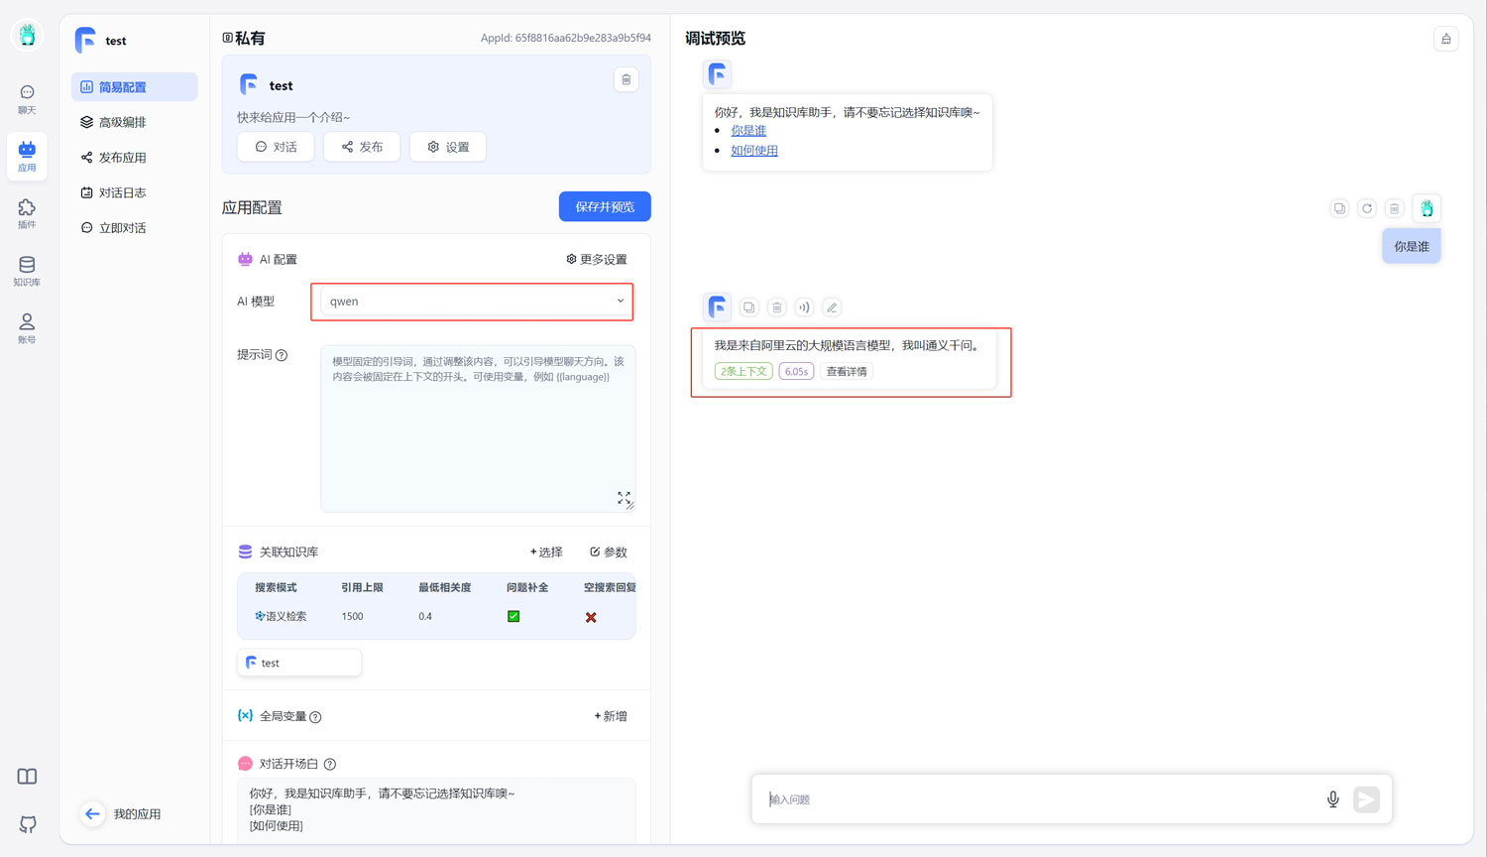The width and height of the screenshot is (1487, 857).
Task: Open the documentation book icon in sidebar
Action: coord(28,777)
